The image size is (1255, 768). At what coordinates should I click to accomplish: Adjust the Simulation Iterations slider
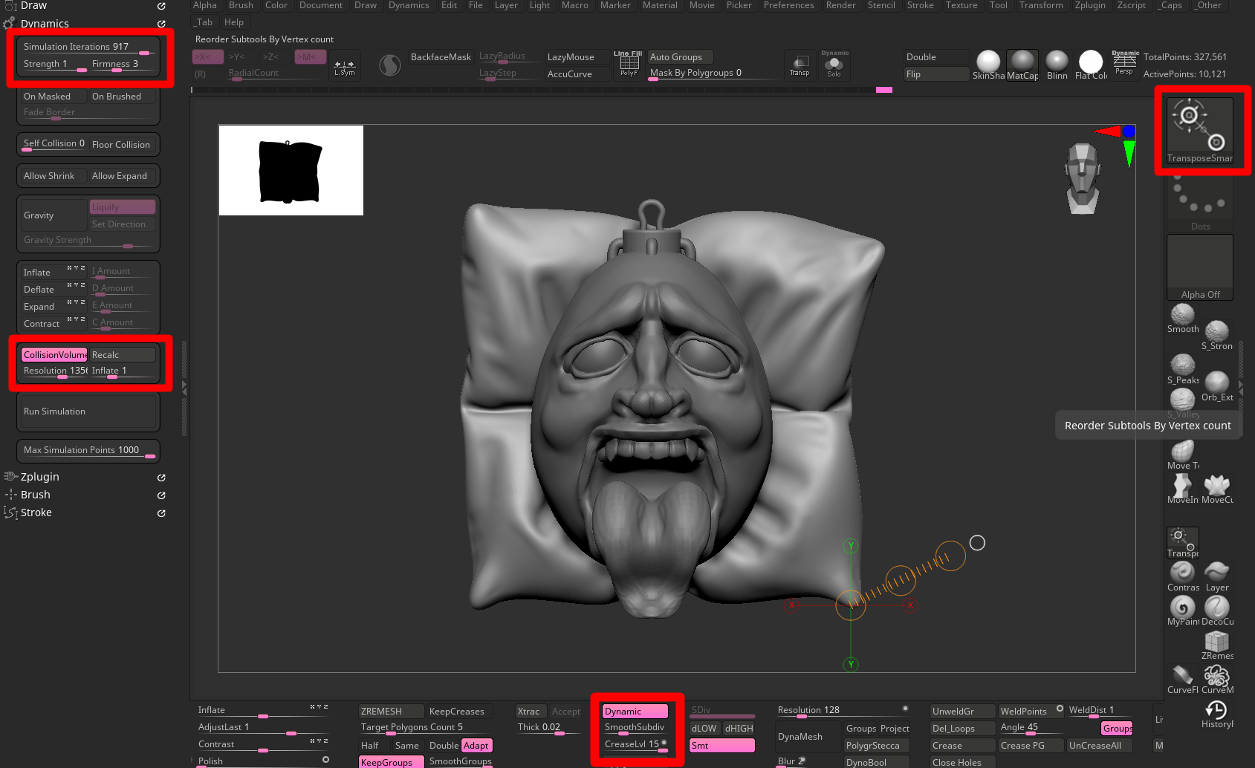click(88, 47)
